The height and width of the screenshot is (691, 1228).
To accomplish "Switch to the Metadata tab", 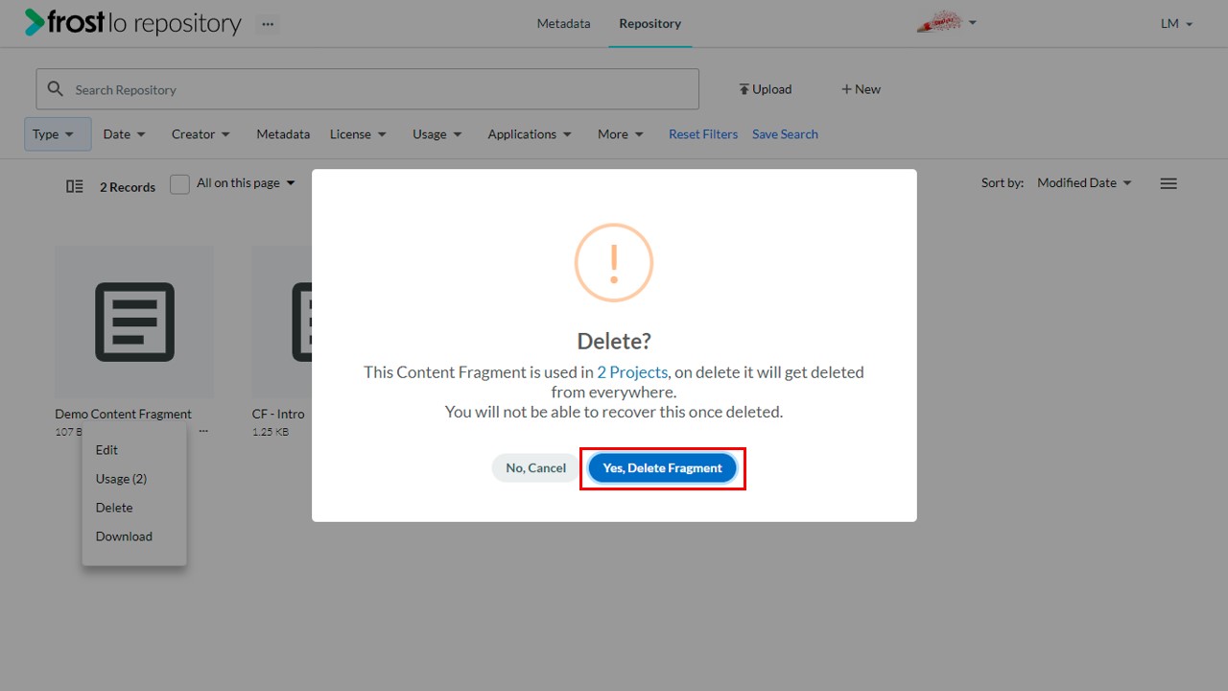I will point(563,24).
